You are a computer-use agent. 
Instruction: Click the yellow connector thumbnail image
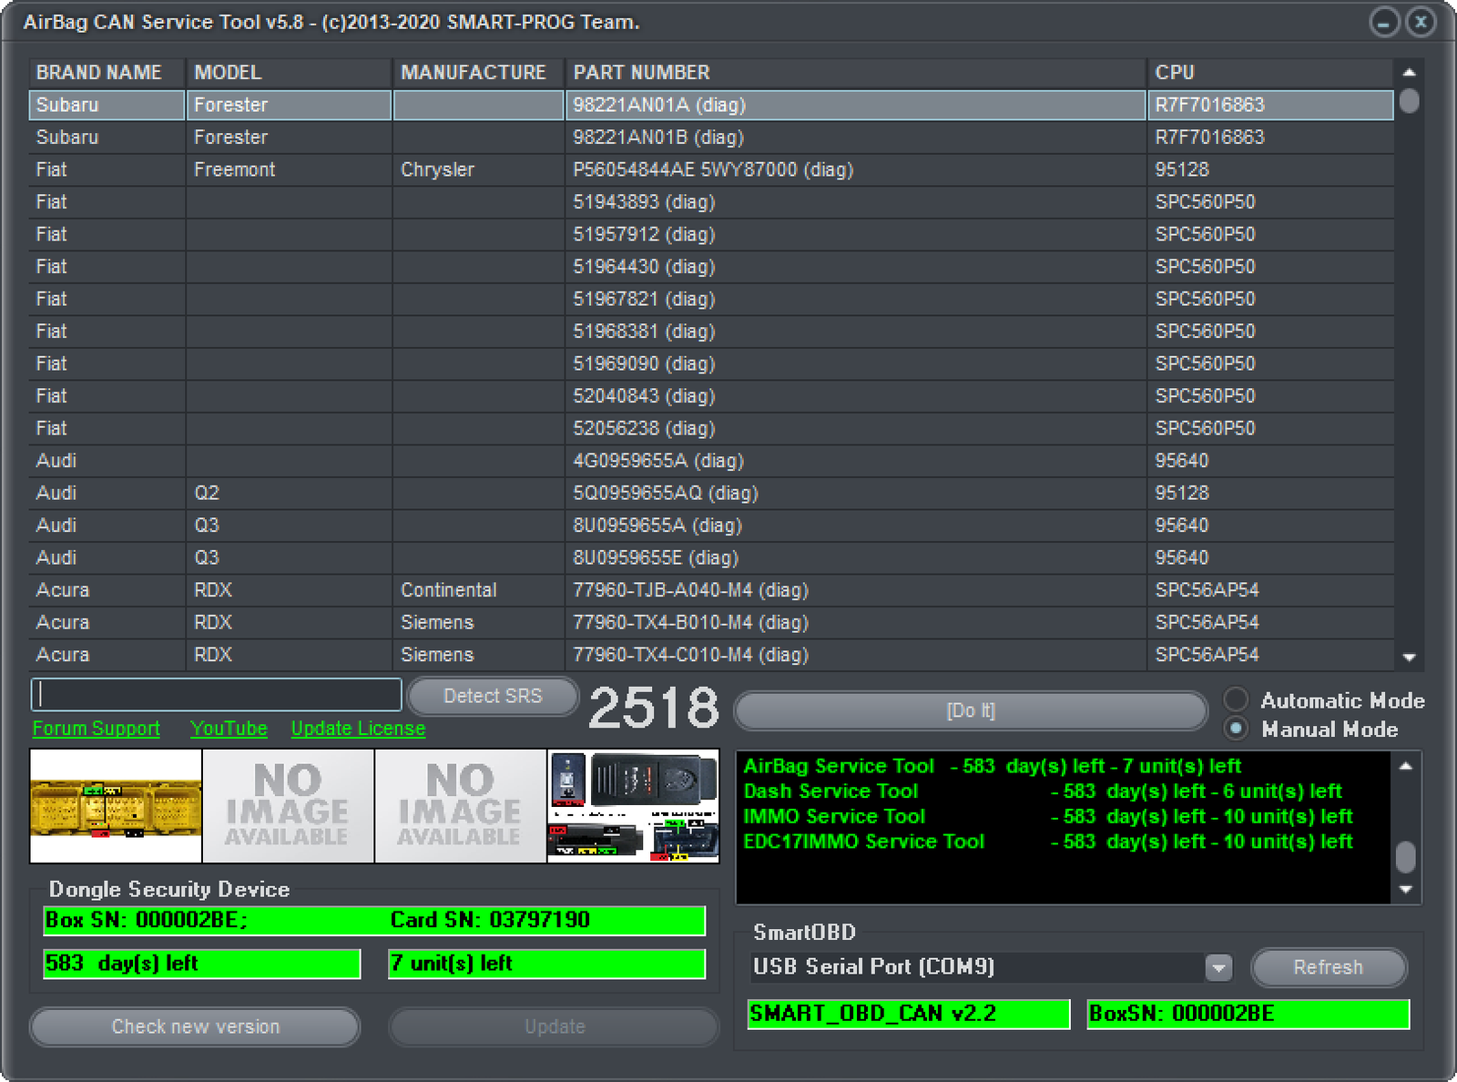116,806
